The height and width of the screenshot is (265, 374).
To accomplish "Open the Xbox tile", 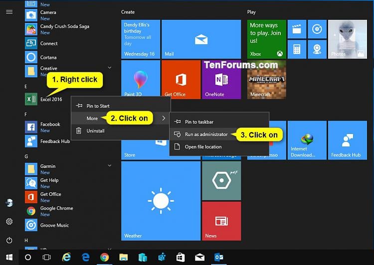I will (x=267, y=39).
